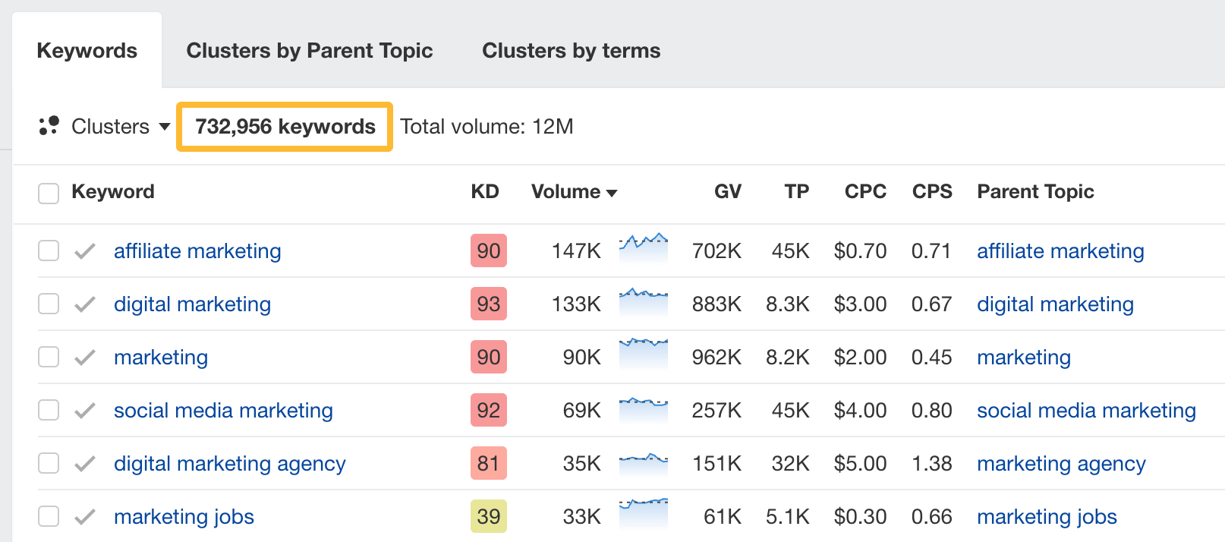
Task: Click the KD column header
Action: coord(484,192)
